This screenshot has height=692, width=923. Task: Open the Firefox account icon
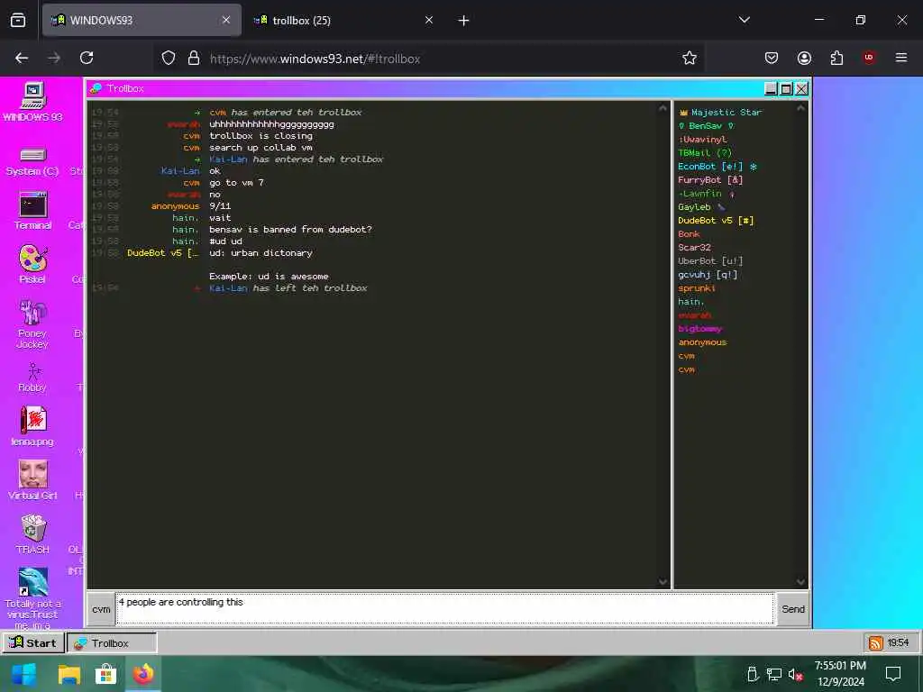pos(804,58)
